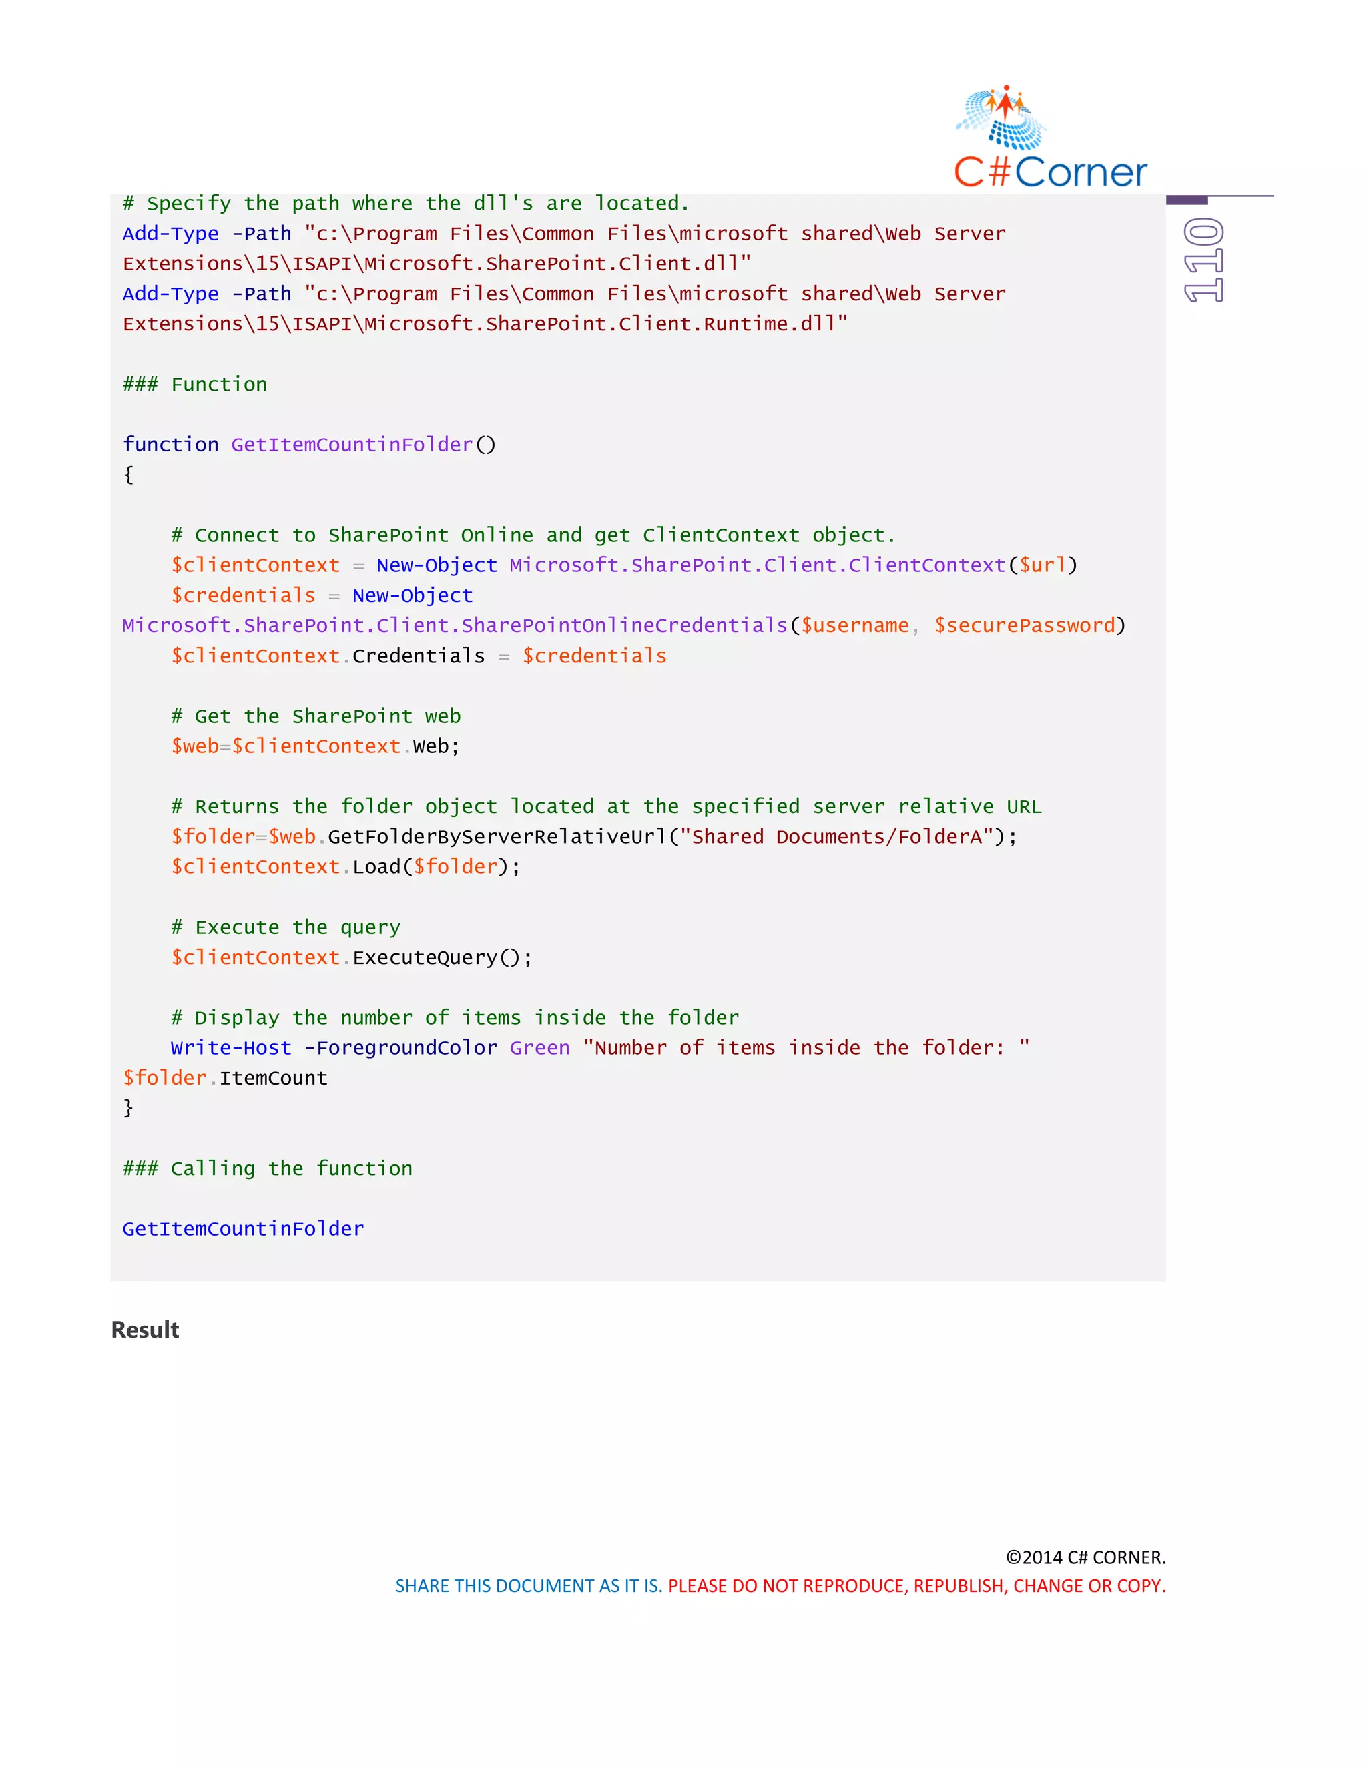Click the comment '# Display the number of items inside the folder'

tap(455, 1017)
